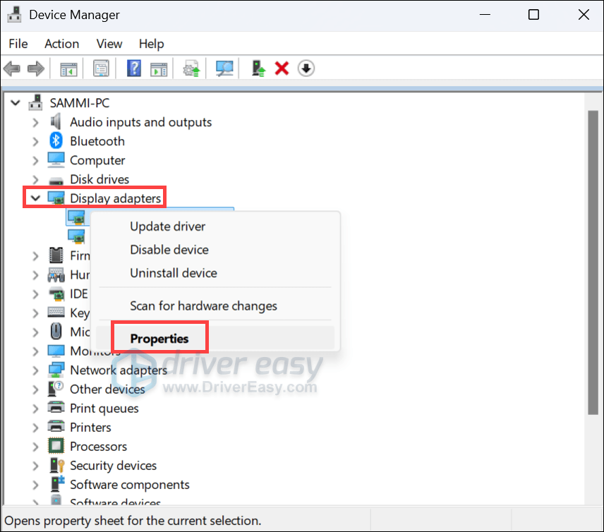The image size is (604, 532).
Task: Click the blue Help question mark icon
Action: tap(134, 68)
